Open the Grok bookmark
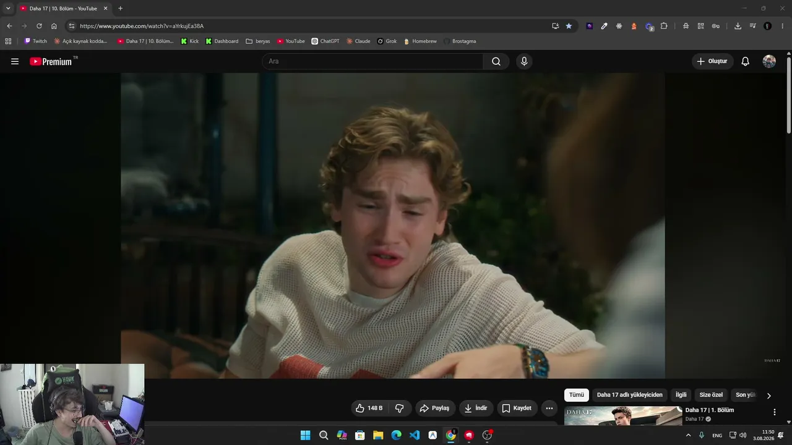Viewport: 792px width, 445px height. pyautogui.click(x=387, y=41)
